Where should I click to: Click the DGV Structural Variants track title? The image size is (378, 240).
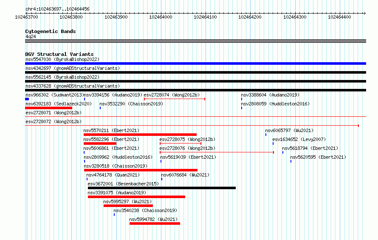[x=59, y=54]
